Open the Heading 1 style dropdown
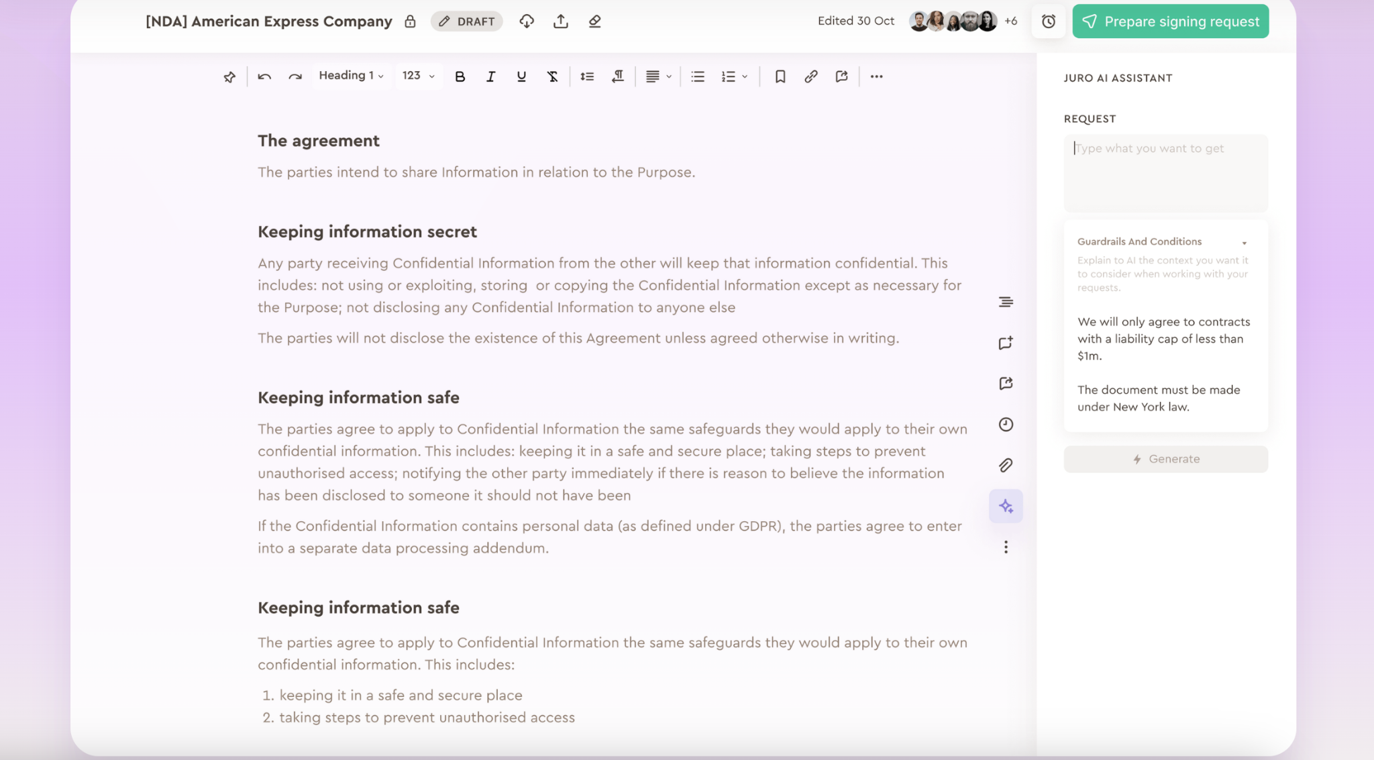Screen dimensions: 1374x760 (351, 75)
